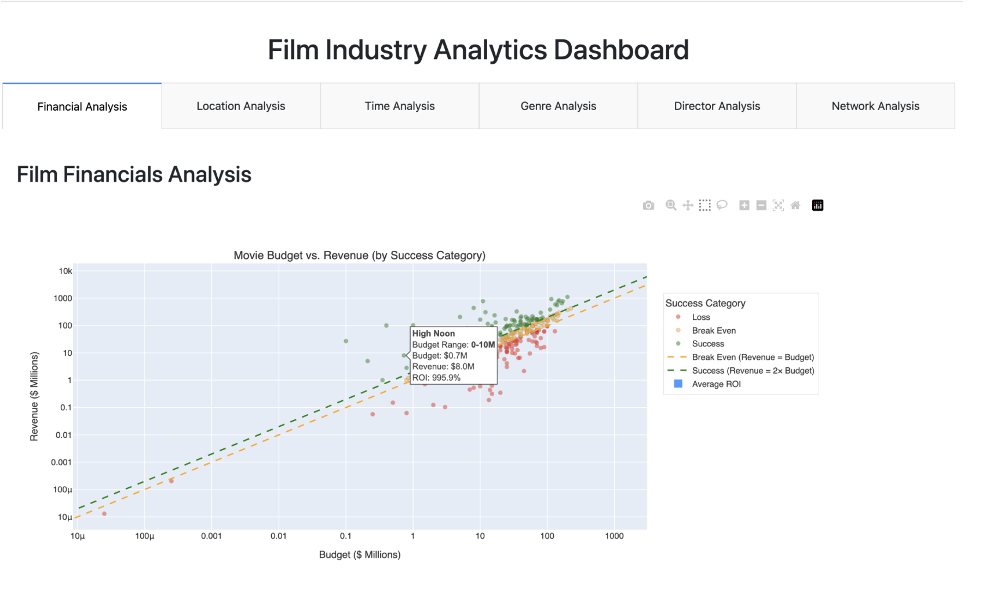Open the Network Analysis tab
Image resolution: width=986 pixels, height=599 pixels.
875,106
